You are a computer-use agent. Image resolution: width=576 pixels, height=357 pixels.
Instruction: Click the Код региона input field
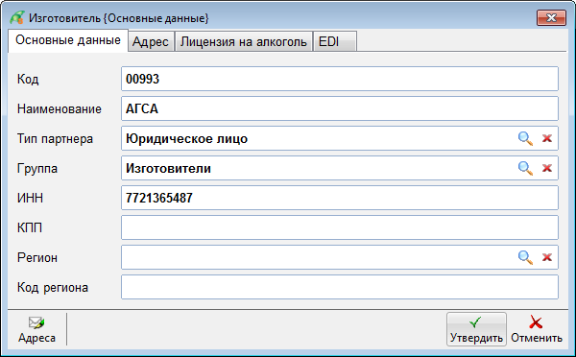[x=340, y=287]
